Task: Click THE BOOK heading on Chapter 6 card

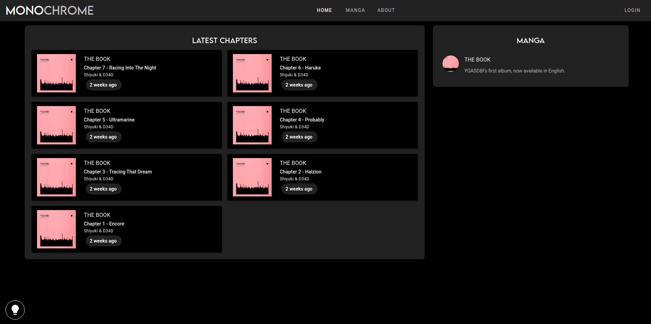Action: pyautogui.click(x=293, y=59)
